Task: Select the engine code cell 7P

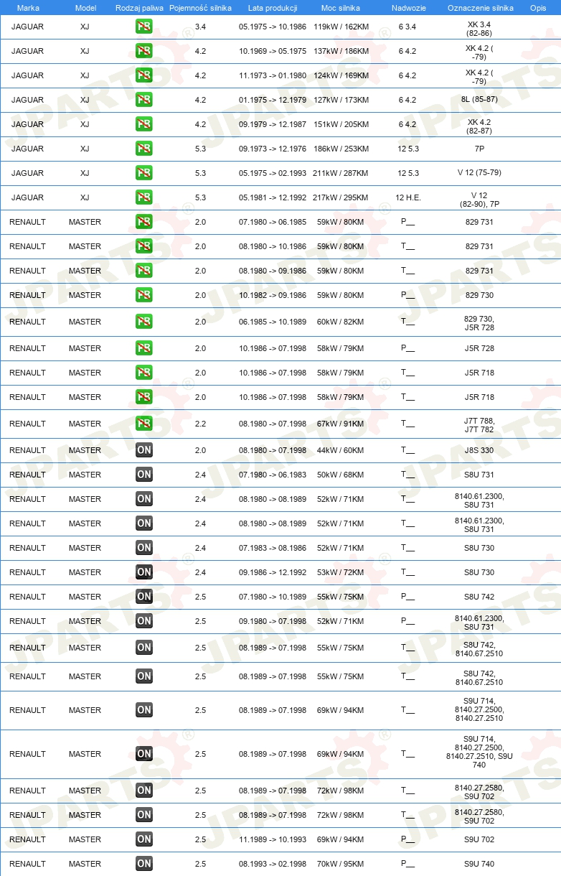Action: coord(479,149)
